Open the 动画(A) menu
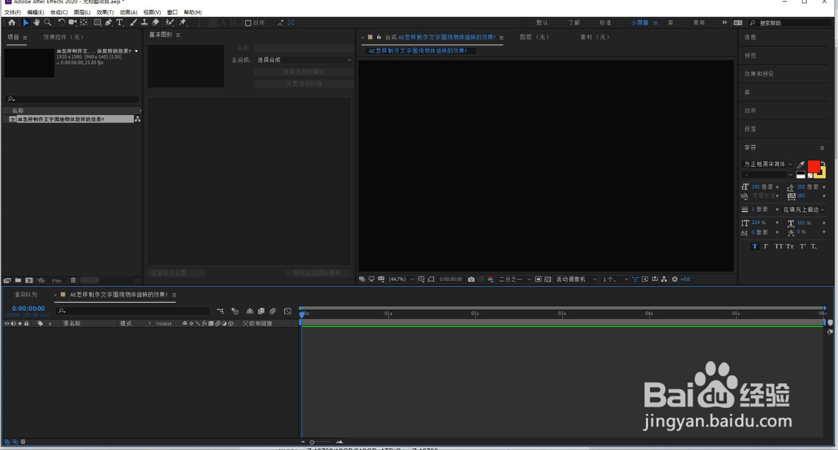 128,12
